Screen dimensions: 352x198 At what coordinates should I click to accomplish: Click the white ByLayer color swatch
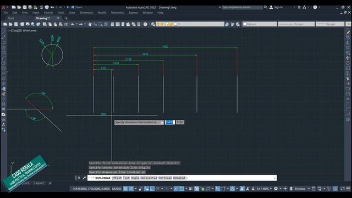tap(245, 24)
